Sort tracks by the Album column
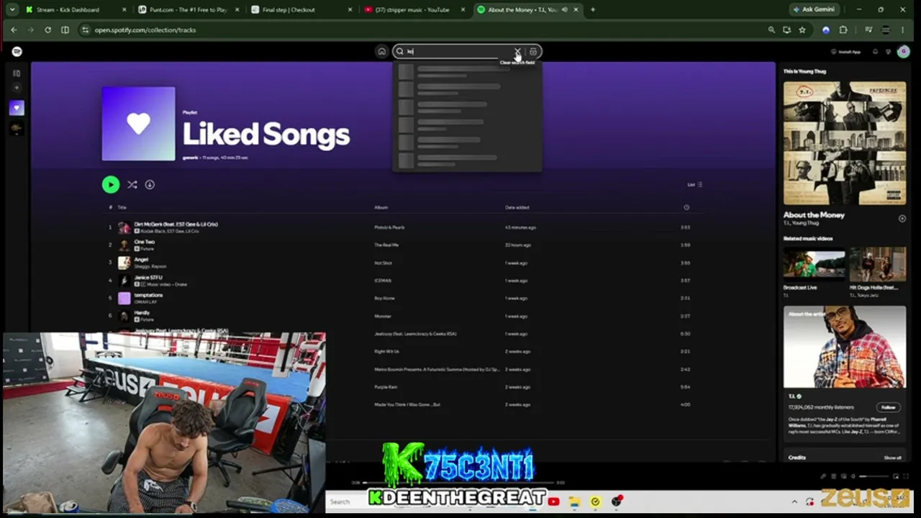This screenshot has width=921, height=518. [381, 208]
